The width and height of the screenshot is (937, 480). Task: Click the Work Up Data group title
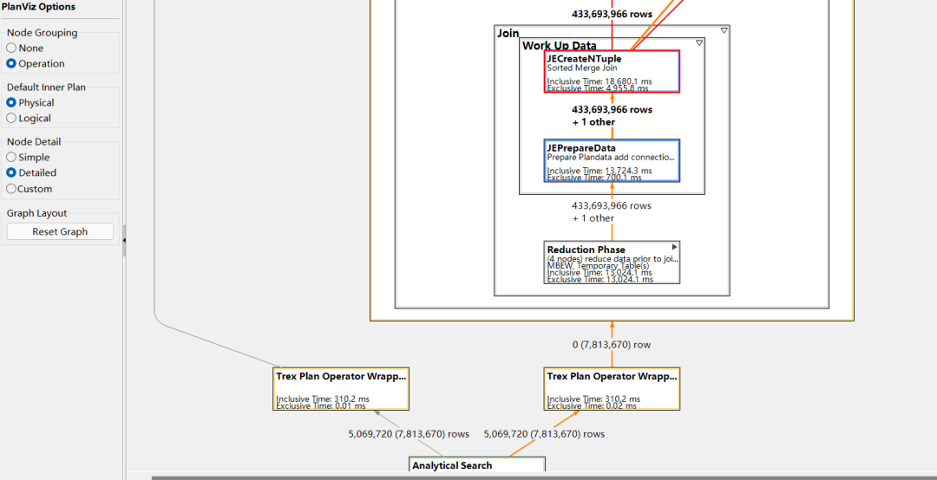point(560,45)
